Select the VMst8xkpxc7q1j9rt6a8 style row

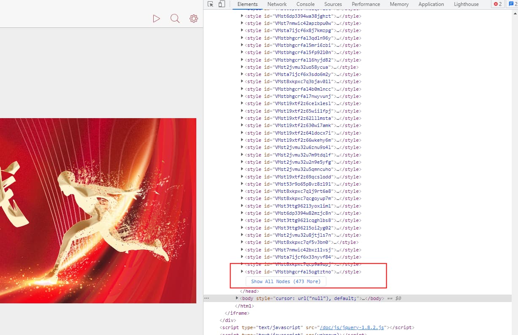pos(302,191)
